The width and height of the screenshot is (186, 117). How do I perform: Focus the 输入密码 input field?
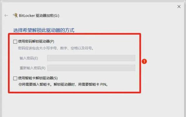point(91,58)
